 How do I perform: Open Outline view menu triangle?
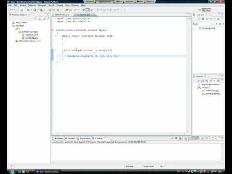(x=218, y=81)
